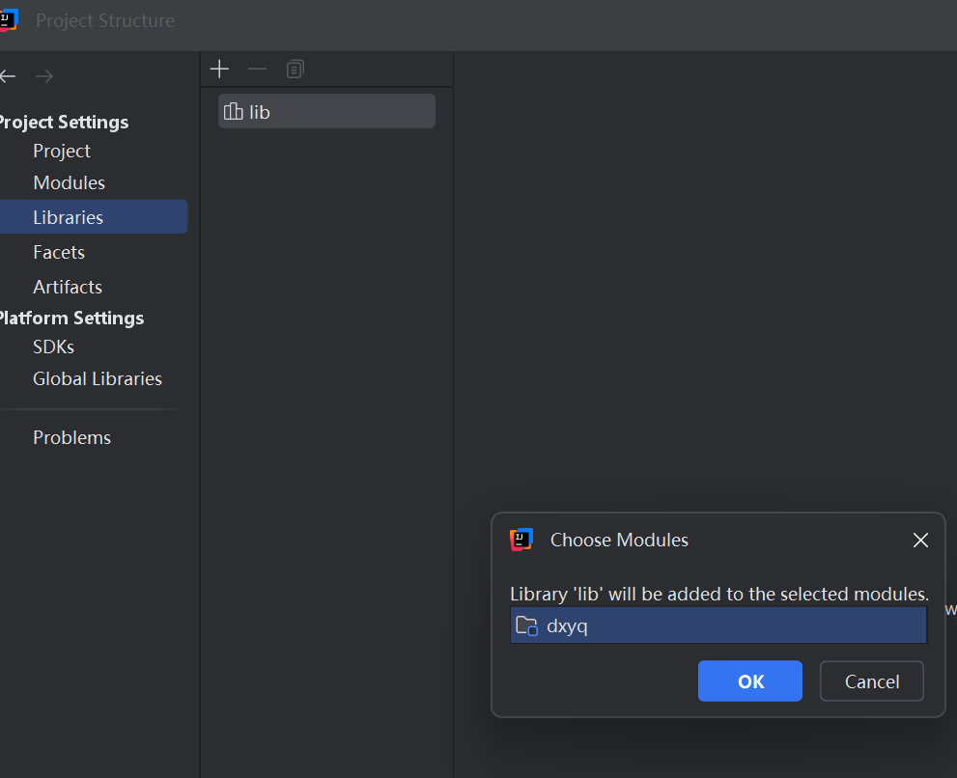This screenshot has height=778, width=957.
Task: Go to the Facets section
Action: pos(59,252)
